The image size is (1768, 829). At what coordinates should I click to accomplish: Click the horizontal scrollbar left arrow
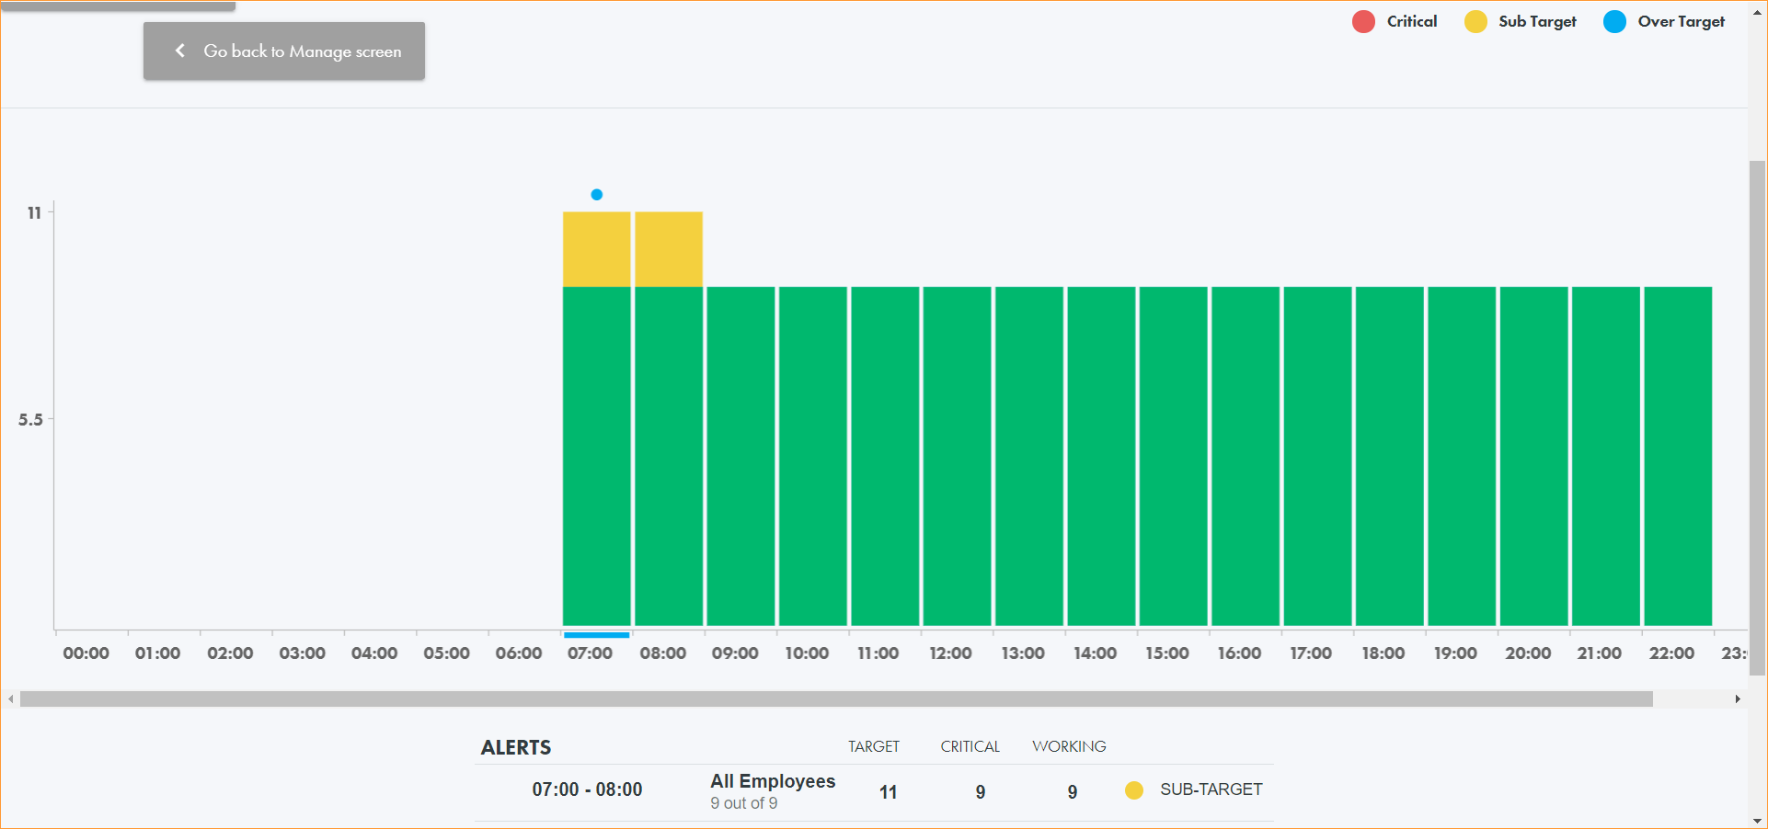(x=10, y=699)
